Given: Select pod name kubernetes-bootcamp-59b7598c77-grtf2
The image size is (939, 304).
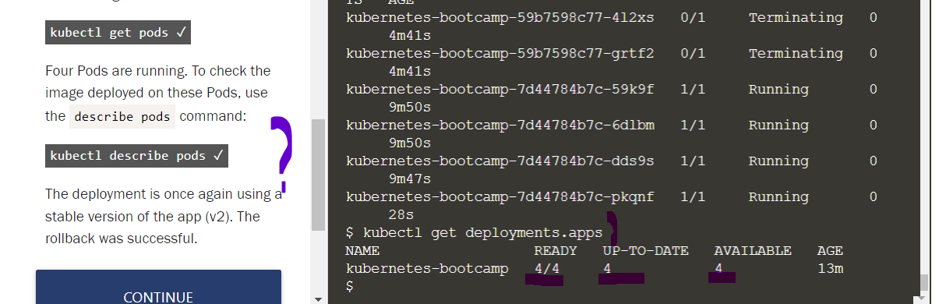Looking at the screenshot, I should 500,53.
